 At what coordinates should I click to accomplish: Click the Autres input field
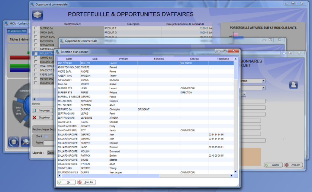(49, 143)
